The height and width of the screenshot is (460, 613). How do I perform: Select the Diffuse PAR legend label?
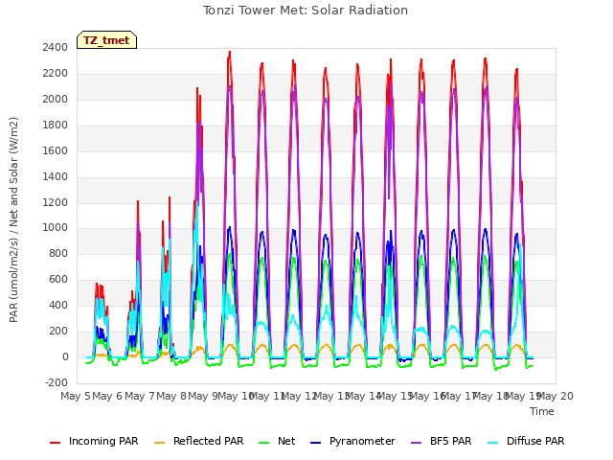coord(535,441)
